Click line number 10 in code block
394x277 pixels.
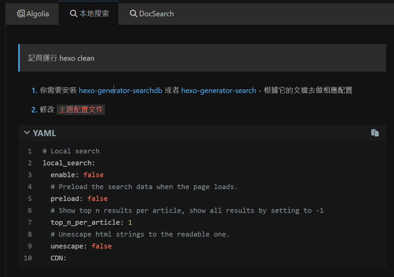pos(28,258)
